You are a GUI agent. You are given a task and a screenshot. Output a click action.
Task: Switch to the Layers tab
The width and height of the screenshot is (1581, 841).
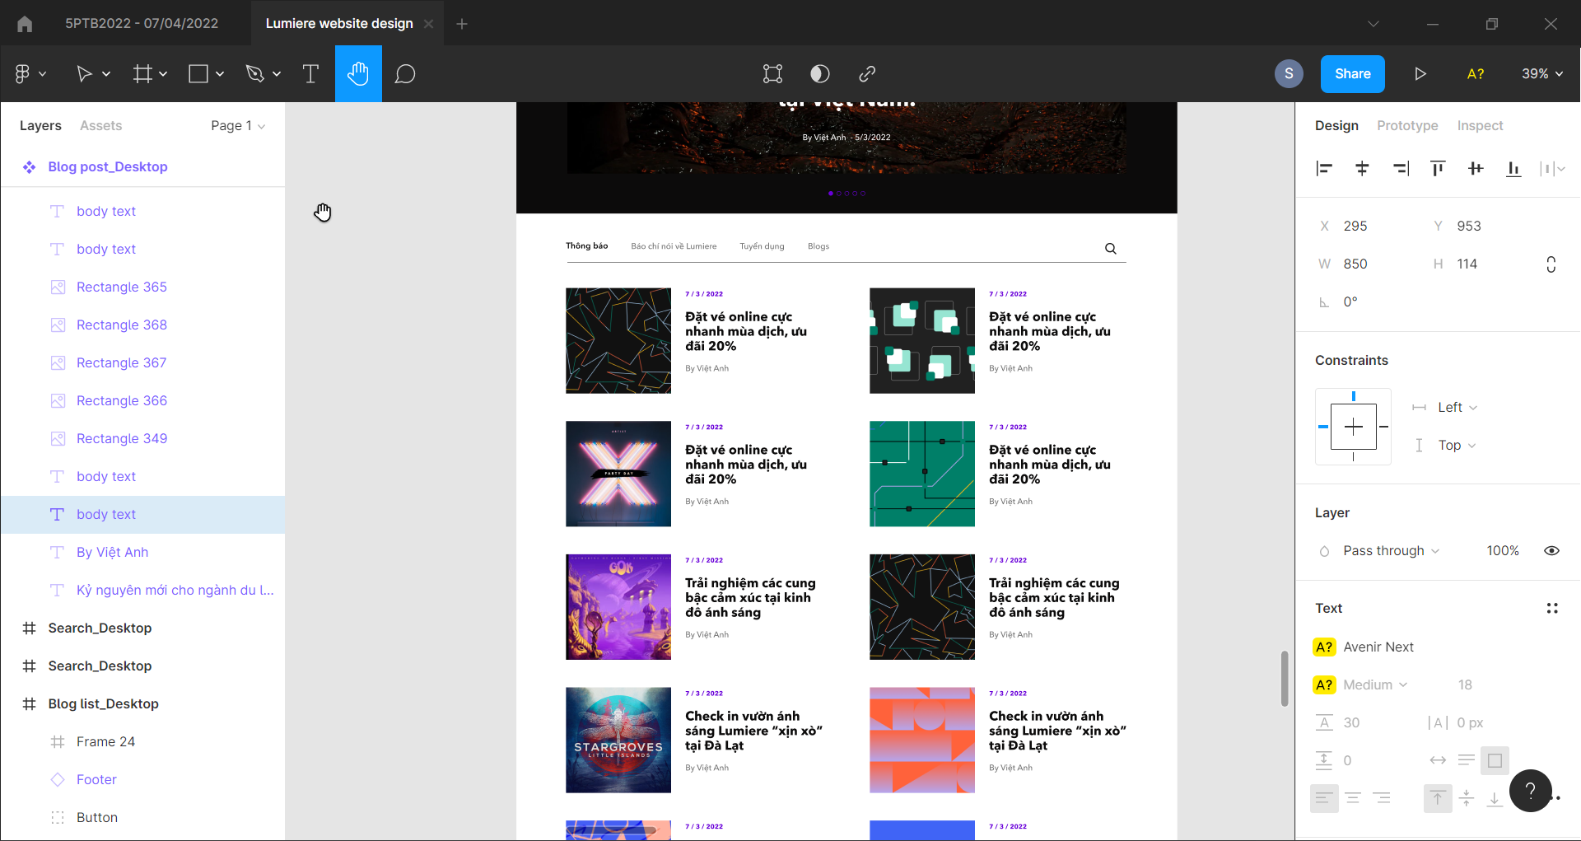(40, 126)
